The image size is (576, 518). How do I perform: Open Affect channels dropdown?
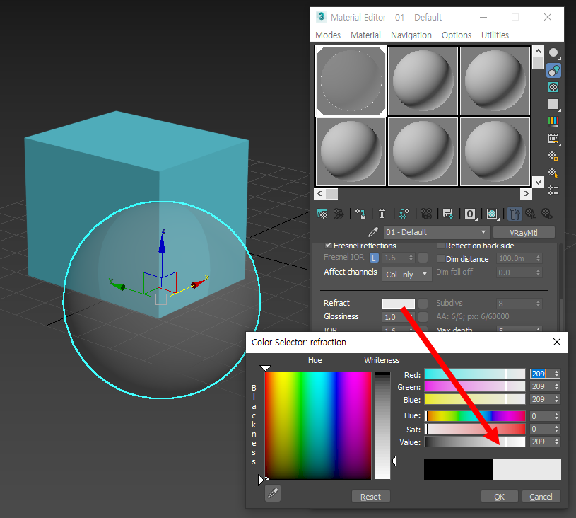tap(407, 275)
